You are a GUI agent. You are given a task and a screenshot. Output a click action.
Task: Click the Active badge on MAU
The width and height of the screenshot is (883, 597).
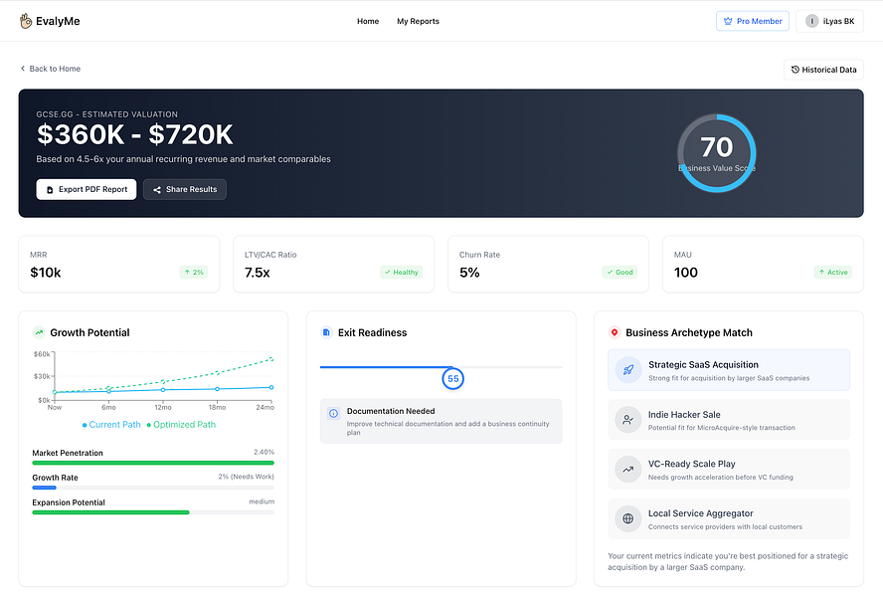(x=833, y=273)
